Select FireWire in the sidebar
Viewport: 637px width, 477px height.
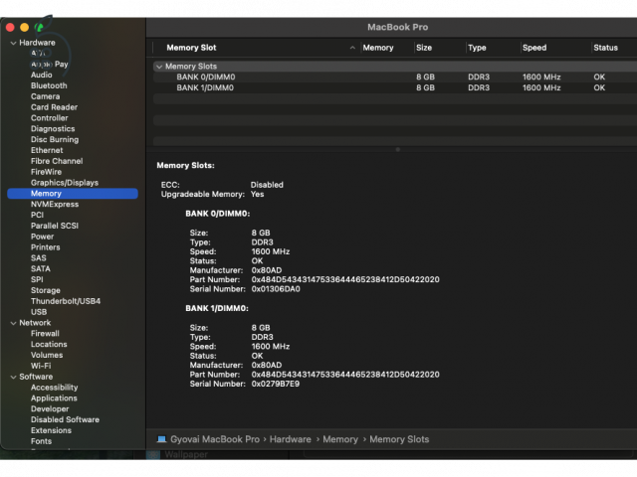[46, 172]
